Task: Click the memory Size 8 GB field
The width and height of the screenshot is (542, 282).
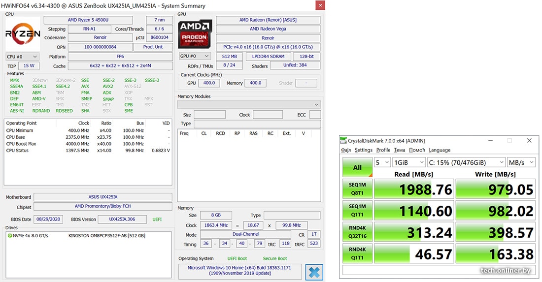Action: pos(216,215)
